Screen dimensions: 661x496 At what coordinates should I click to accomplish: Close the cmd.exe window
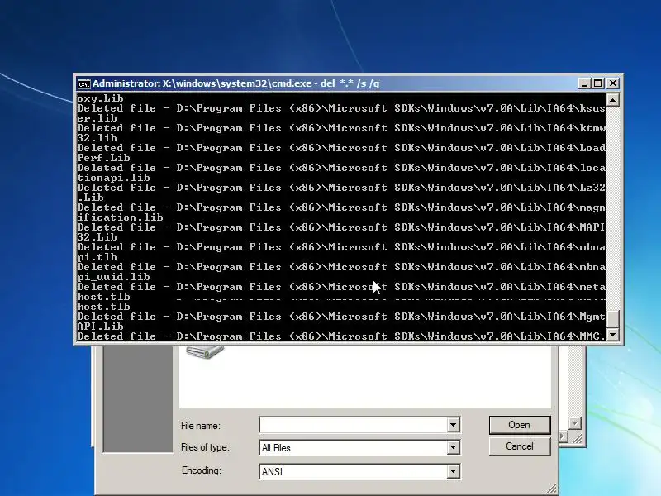(x=613, y=83)
